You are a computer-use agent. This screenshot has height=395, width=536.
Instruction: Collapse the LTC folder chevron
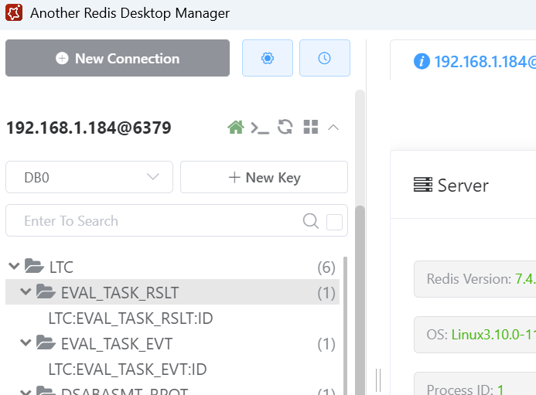coord(14,266)
